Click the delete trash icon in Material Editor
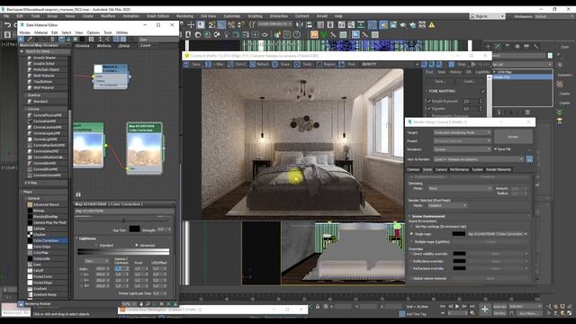Screen dimensions: 576x324 click(x=52, y=40)
